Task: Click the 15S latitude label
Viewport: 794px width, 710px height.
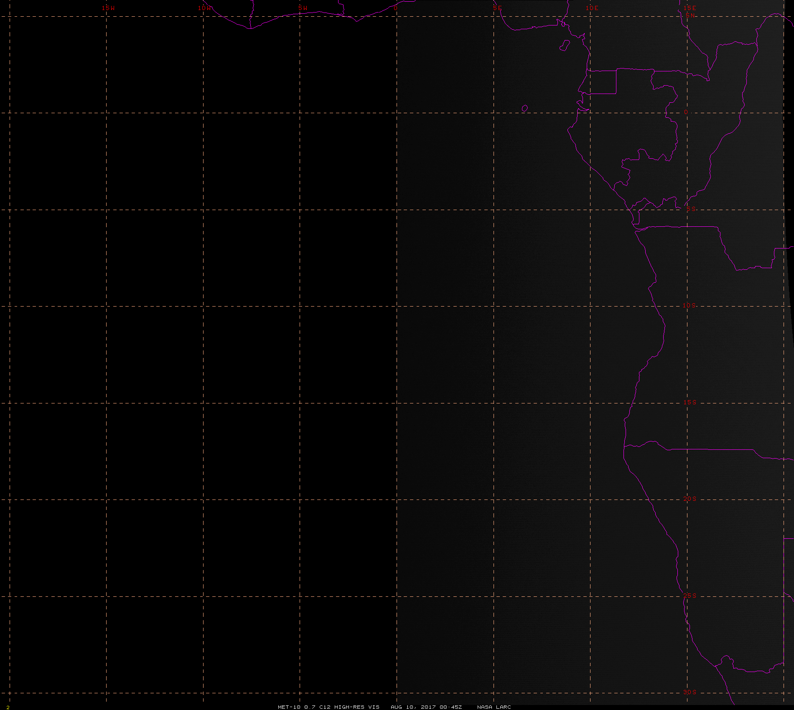Action: click(x=690, y=402)
